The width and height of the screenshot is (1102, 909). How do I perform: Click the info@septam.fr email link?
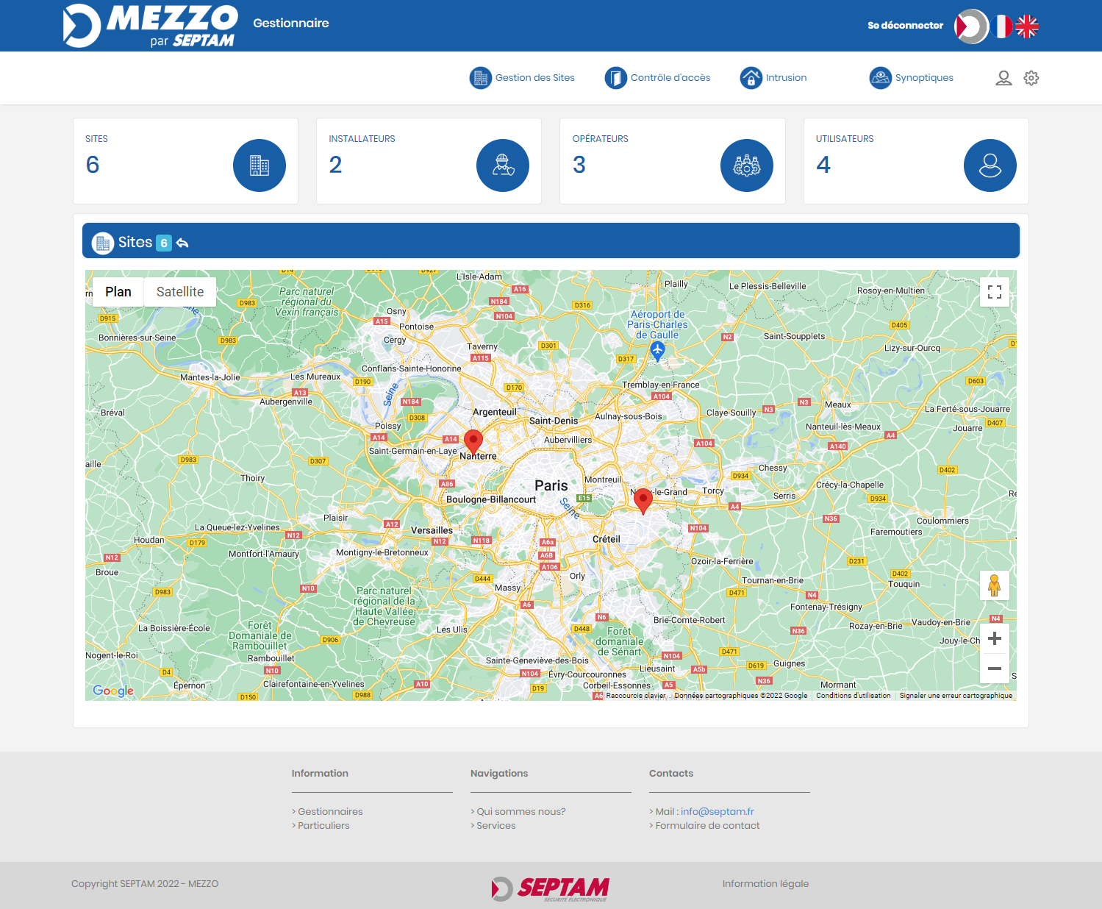[717, 812]
